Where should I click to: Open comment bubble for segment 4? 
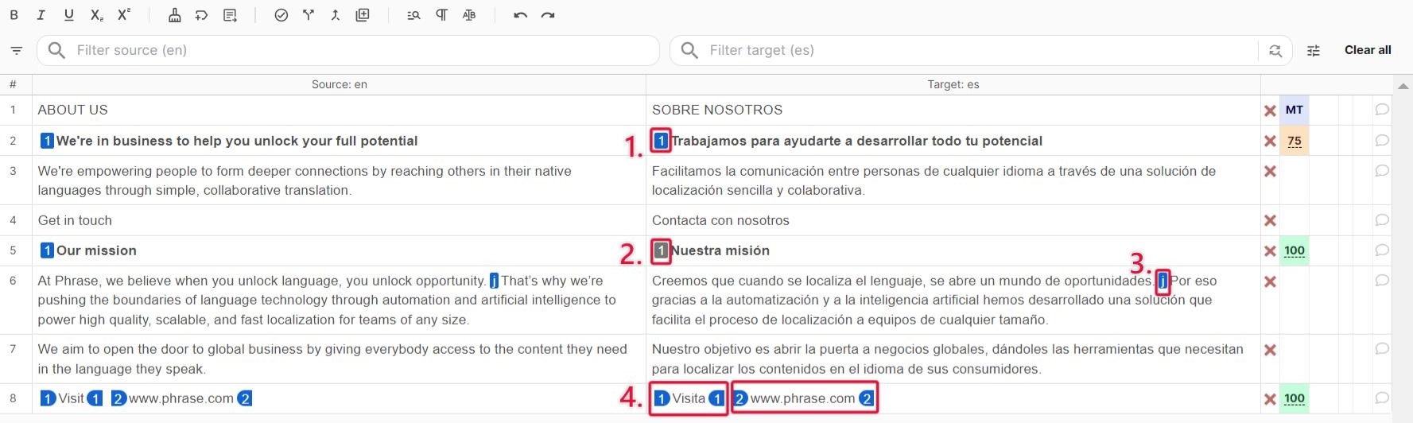pos(1382,220)
